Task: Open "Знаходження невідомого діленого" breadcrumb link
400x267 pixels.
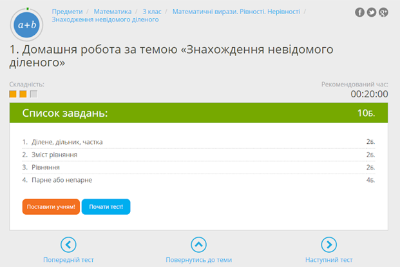Action: click(105, 20)
